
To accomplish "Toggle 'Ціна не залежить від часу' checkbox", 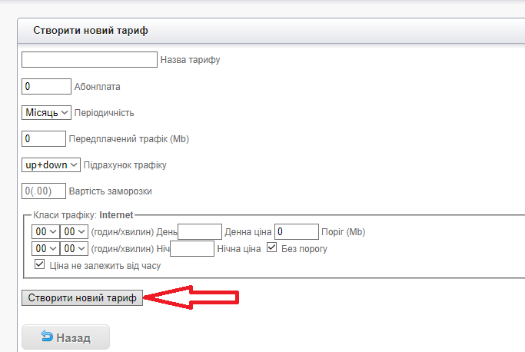I will (40, 265).
